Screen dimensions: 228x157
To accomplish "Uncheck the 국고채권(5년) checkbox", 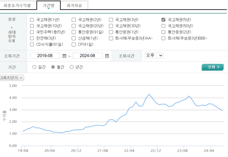I will (164, 20).
